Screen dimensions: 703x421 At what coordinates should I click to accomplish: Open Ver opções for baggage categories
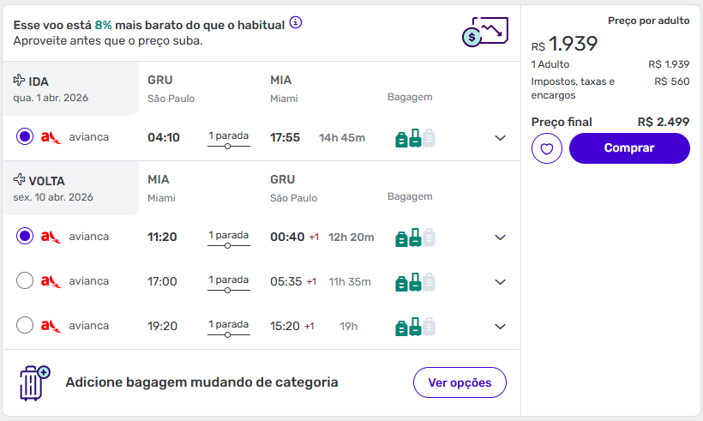coord(460,382)
